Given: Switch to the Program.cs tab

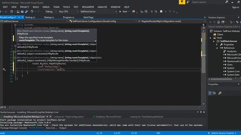Looking at the screenshot, I should tap(69, 17).
